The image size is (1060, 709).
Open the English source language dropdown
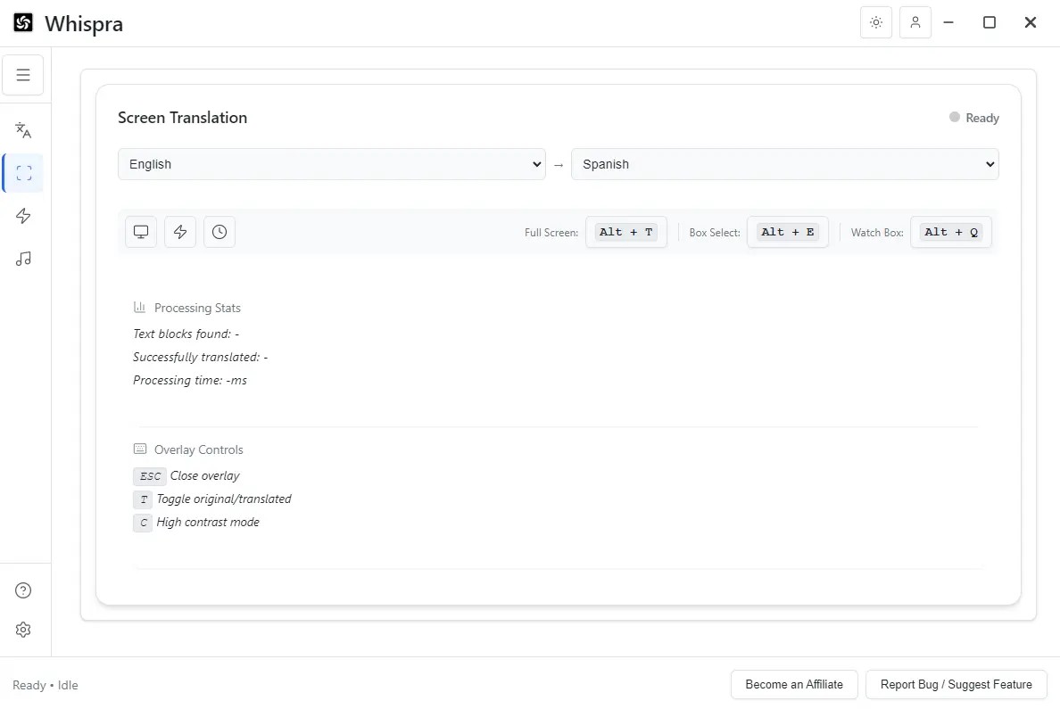(x=331, y=164)
